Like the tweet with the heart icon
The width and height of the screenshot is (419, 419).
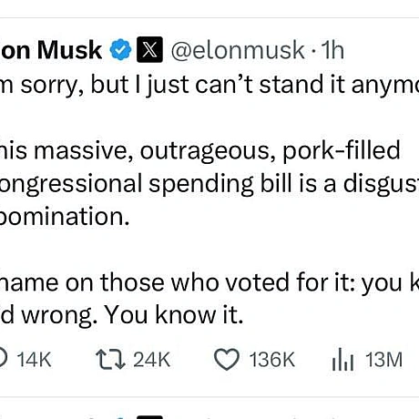point(227,360)
